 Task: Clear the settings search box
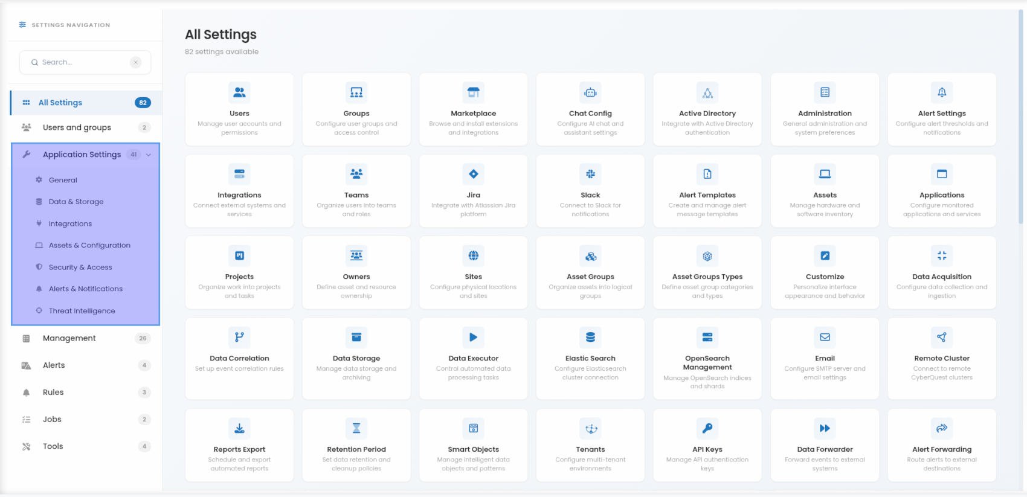tap(136, 62)
